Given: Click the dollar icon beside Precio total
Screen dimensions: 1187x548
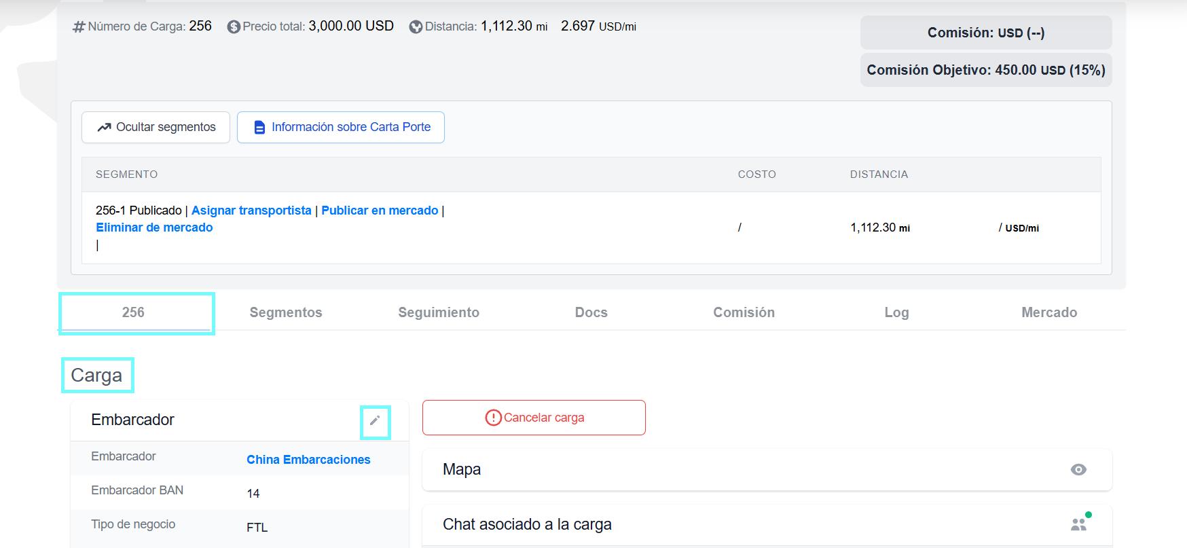Looking at the screenshot, I should tap(234, 26).
